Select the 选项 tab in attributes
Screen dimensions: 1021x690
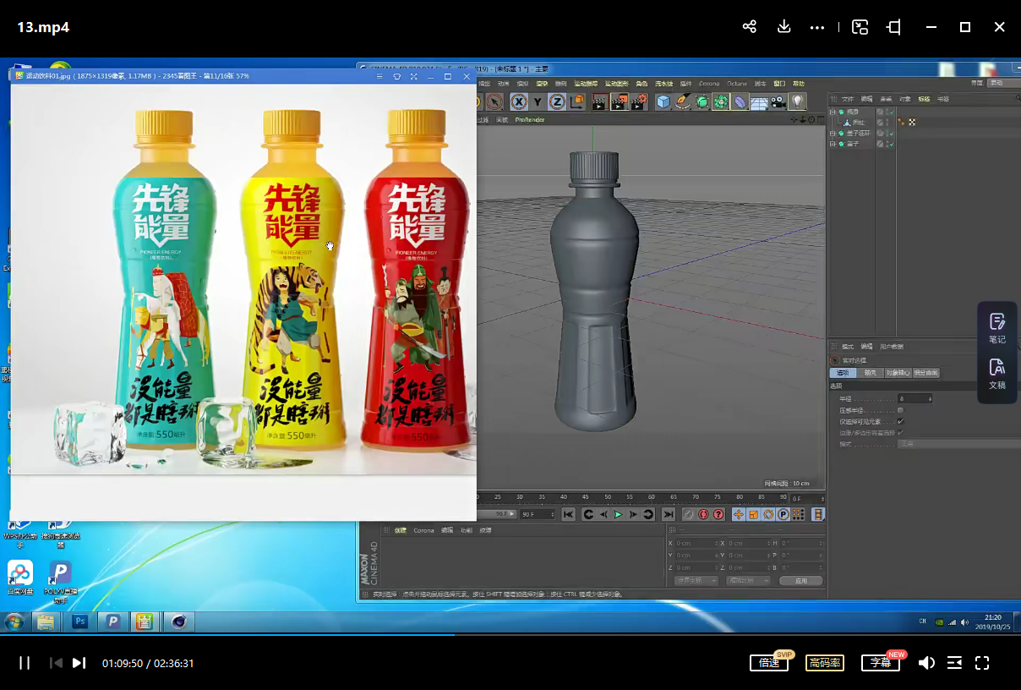(843, 373)
